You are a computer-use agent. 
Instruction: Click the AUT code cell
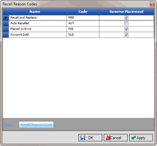pyautogui.click(x=83, y=23)
